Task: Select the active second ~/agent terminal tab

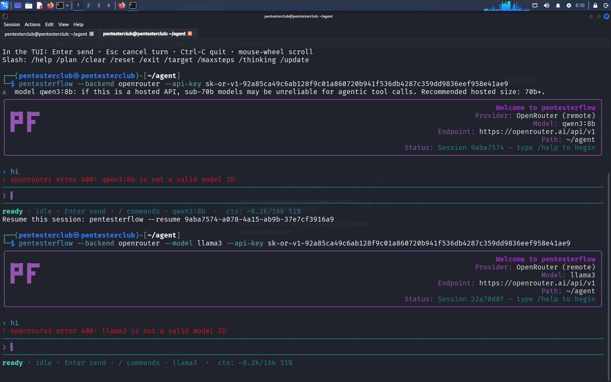Action: point(144,34)
